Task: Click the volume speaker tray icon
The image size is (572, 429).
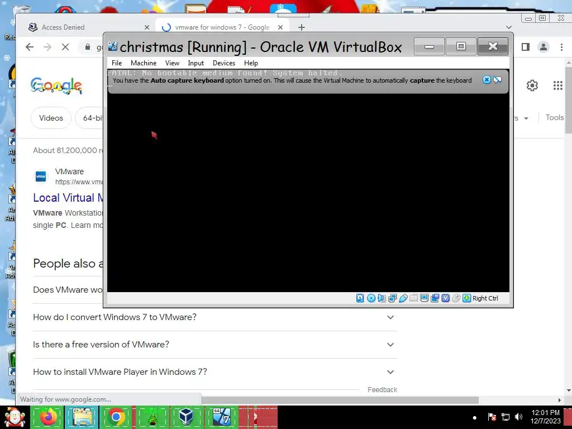Action: 518,417
